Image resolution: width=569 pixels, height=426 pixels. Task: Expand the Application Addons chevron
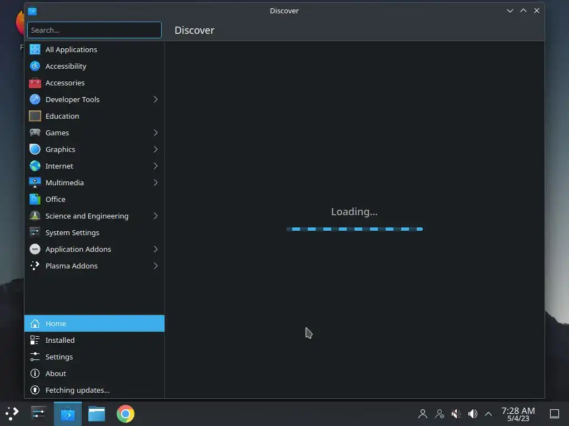(156, 249)
